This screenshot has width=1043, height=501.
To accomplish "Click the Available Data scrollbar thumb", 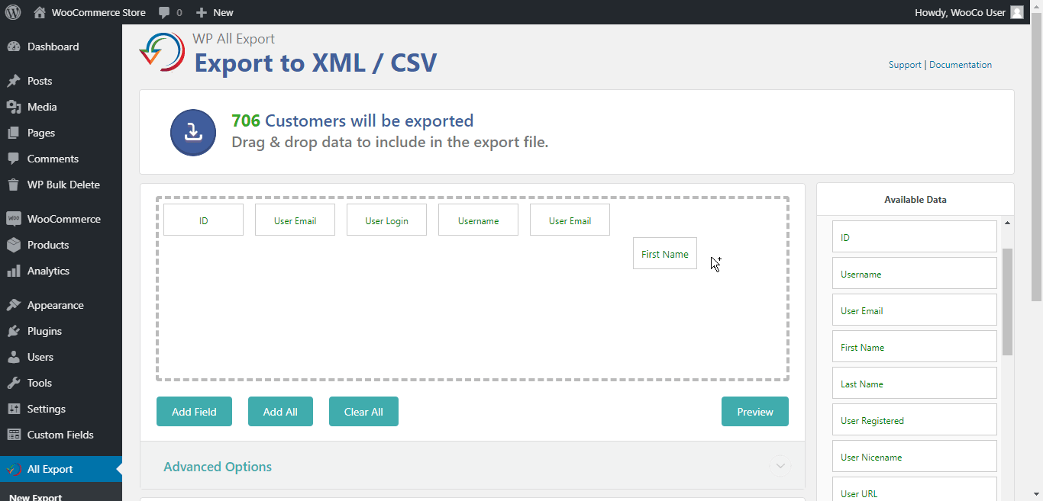I will click(1007, 301).
